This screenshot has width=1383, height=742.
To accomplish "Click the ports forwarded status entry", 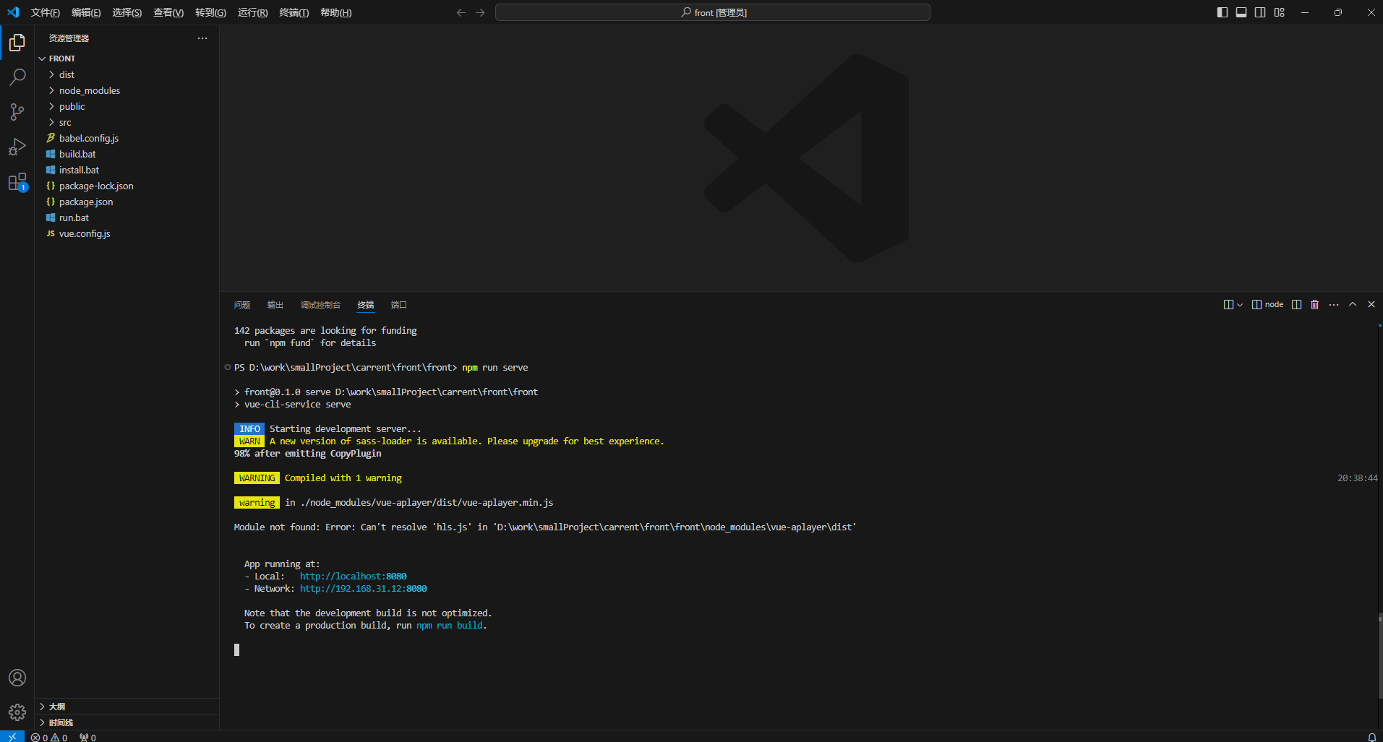I will coord(87,737).
